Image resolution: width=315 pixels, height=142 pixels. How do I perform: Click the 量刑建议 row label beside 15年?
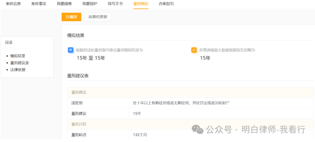(79, 113)
